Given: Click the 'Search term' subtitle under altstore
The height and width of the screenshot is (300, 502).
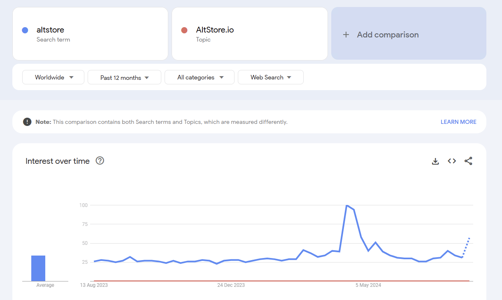Looking at the screenshot, I should (53, 40).
